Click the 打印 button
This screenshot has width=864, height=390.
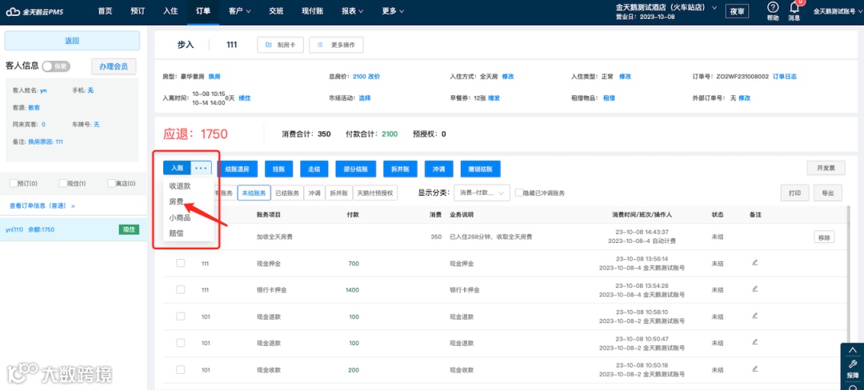click(794, 193)
